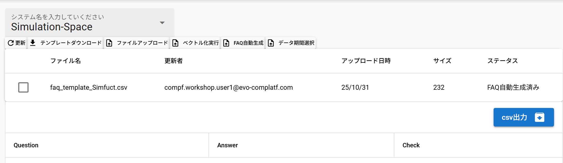Click the Question column header
Screen dimensions: 563x163
click(x=26, y=145)
